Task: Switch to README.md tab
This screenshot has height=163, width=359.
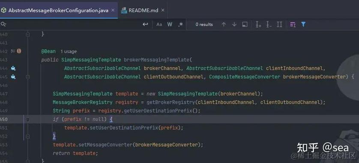Action: (144, 10)
